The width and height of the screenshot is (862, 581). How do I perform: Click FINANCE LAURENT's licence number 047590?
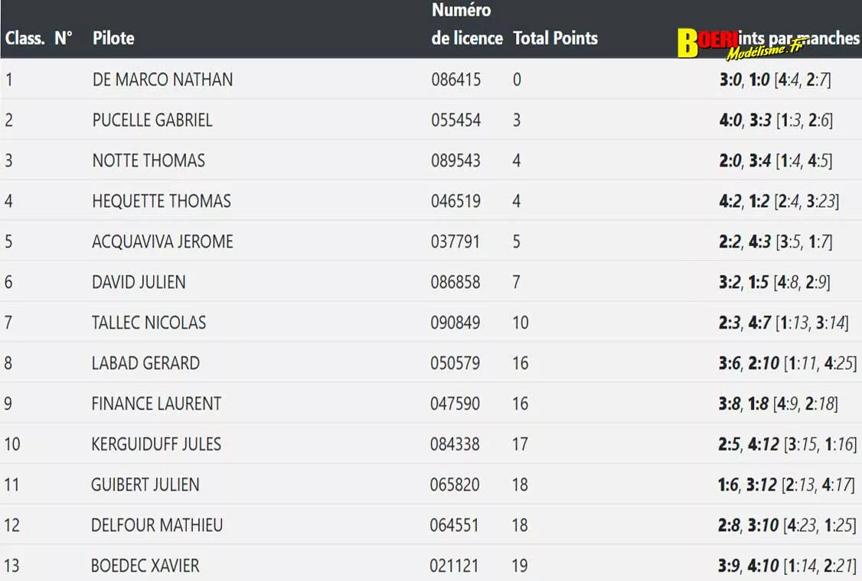click(x=455, y=404)
